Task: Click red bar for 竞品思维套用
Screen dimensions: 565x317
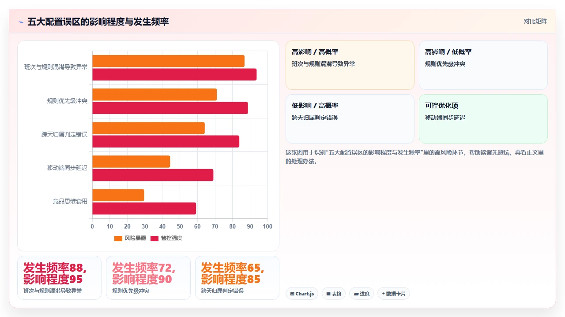Action: coord(144,208)
